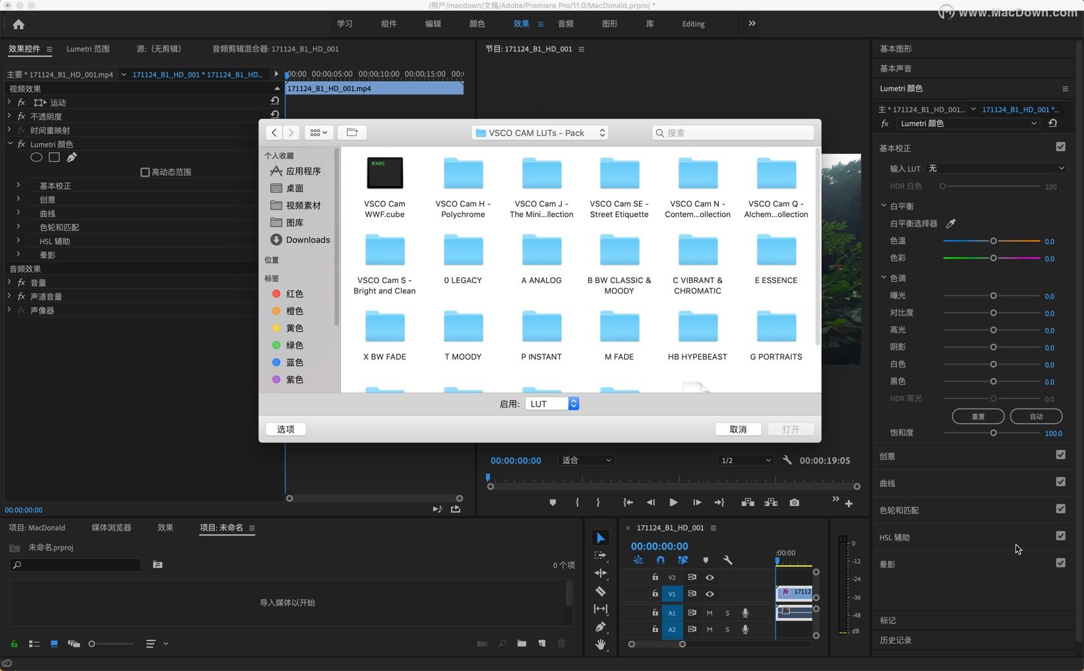Image resolution: width=1084 pixels, height=671 pixels.
Task: Select the Hand tool
Action: pos(600,645)
